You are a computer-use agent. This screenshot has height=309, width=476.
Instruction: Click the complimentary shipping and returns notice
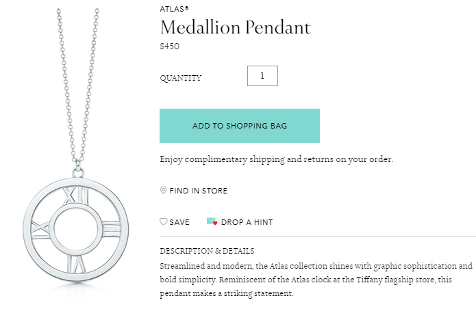[x=276, y=159]
